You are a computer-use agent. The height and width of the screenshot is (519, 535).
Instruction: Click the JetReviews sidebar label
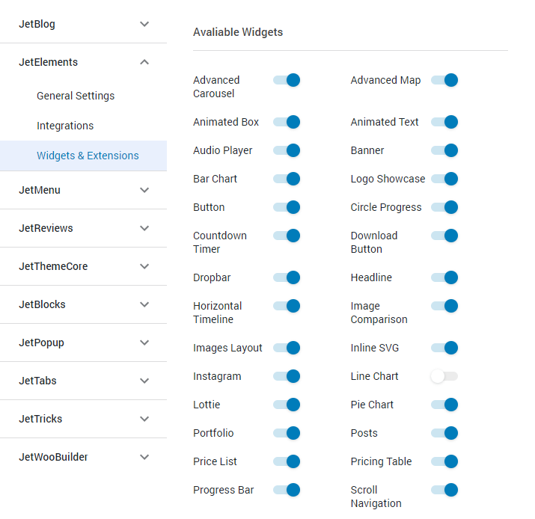[46, 228]
